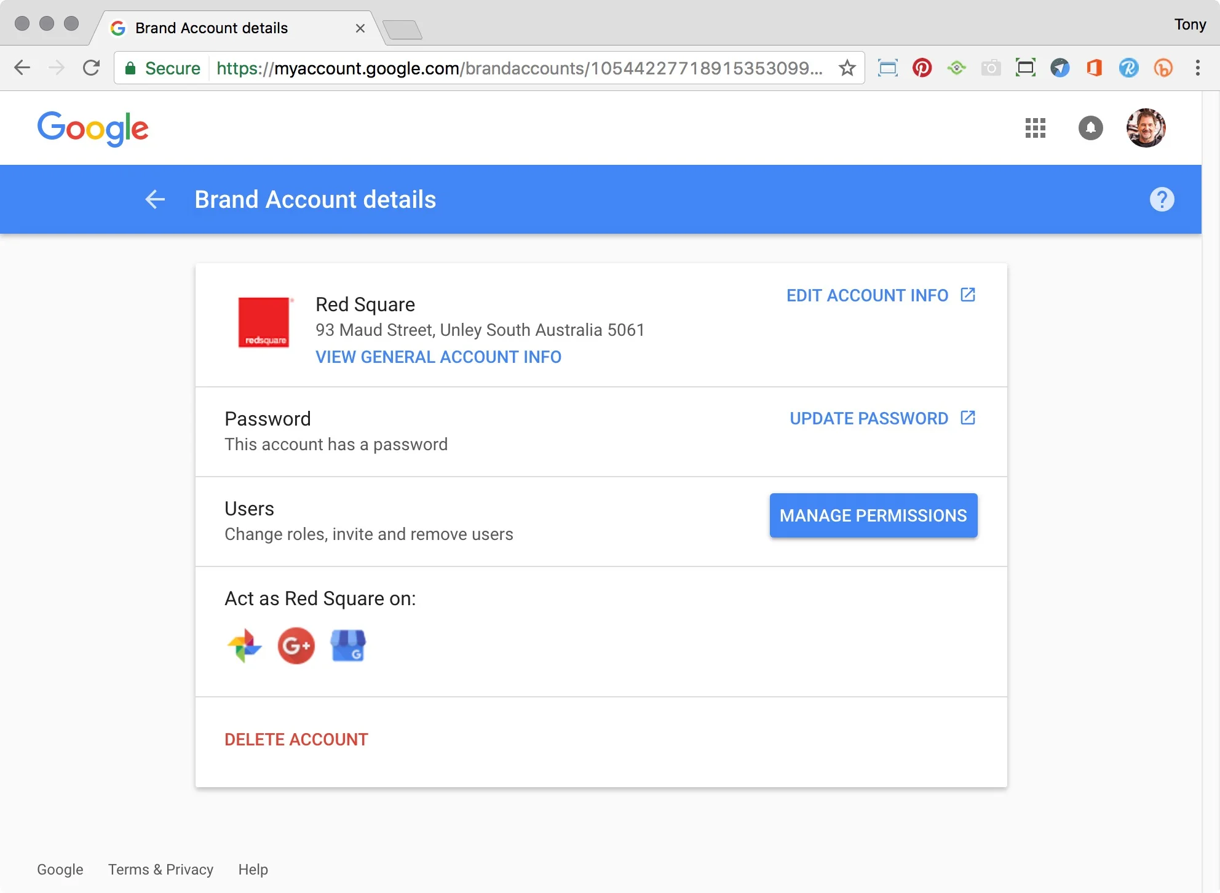Open a new browser tab

click(402, 29)
